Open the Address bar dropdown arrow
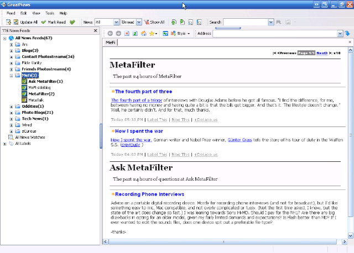The height and width of the screenshot is (253, 354). tap(340, 34)
